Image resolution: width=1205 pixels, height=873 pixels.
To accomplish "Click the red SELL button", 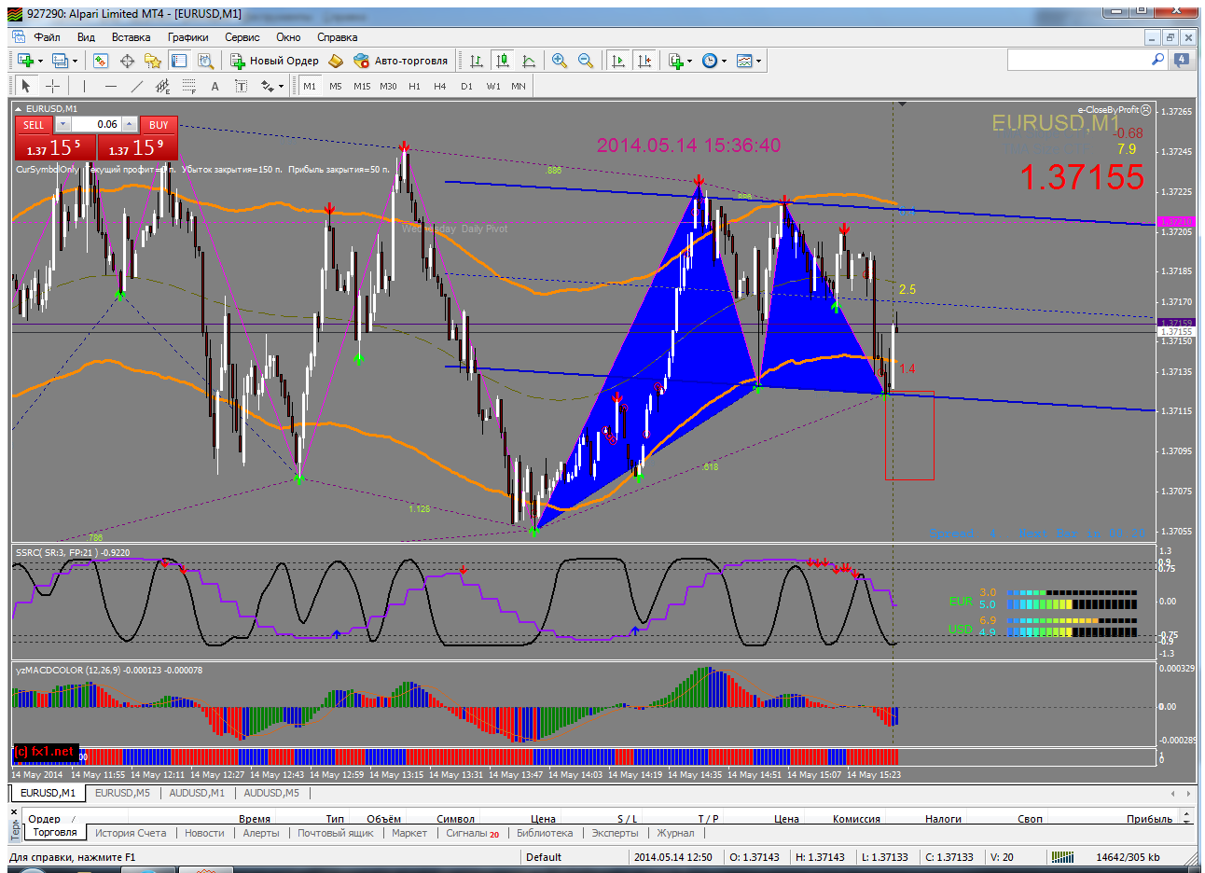I will (x=35, y=124).
